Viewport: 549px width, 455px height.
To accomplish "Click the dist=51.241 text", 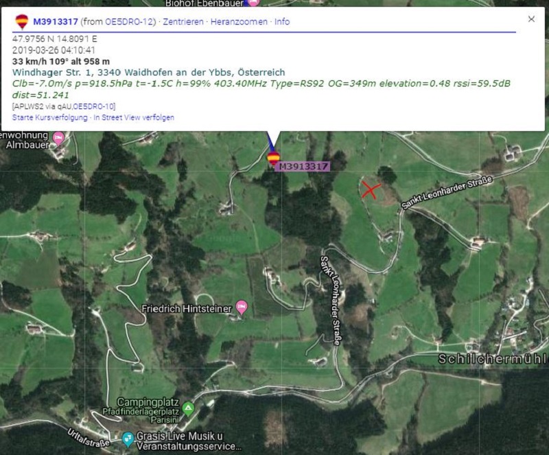I will 40,95.
